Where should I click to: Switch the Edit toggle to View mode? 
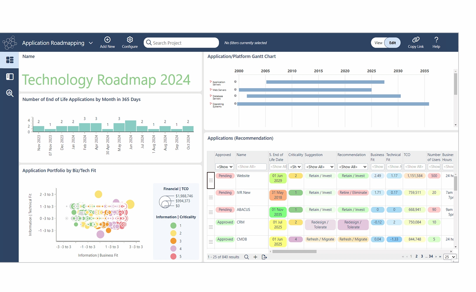(x=378, y=43)
